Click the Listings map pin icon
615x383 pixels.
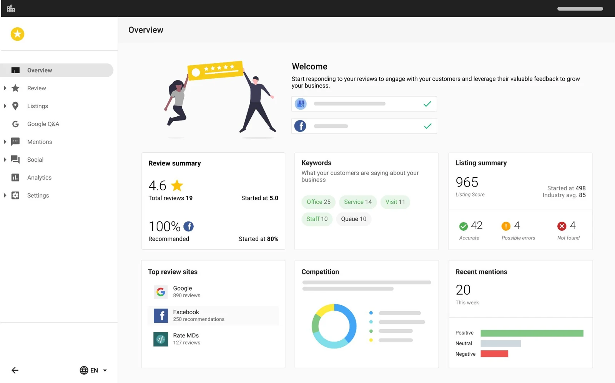coord(15,106)
